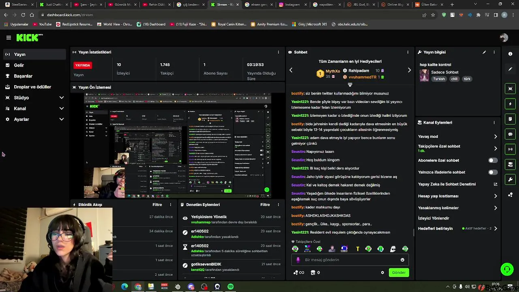Open Sohbet panel three-dot menu
The height and width of the screenshot is (292, 519).
(407, 52)
